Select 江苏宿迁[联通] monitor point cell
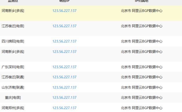The height and width of the screenshot is (112, 182). (x=13, y=77)
